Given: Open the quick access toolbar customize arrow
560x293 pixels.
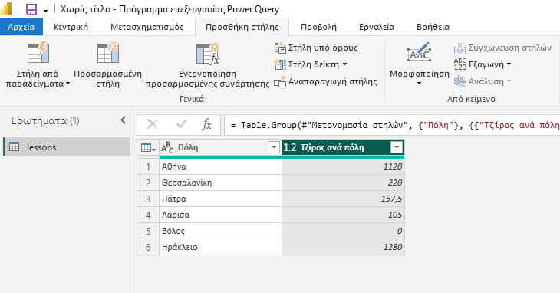Looking at the screenshot, I should [45, 10].
